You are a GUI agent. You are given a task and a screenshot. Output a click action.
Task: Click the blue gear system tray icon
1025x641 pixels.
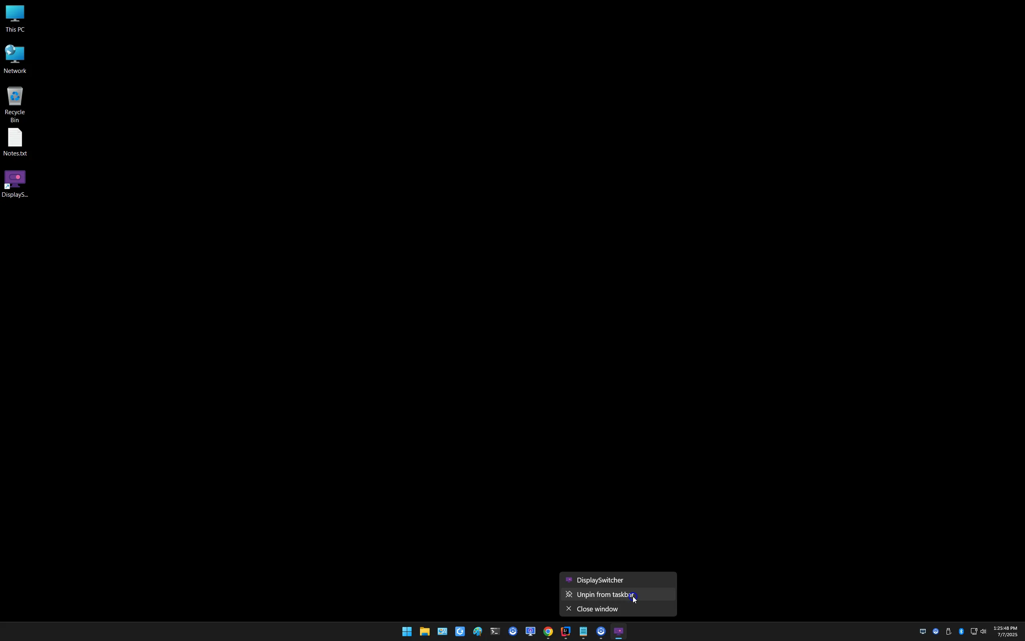936,632
